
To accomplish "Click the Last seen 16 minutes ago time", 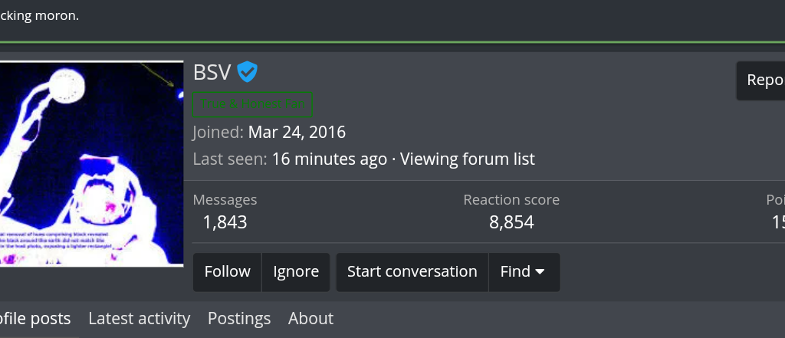I will pos(330,159).
